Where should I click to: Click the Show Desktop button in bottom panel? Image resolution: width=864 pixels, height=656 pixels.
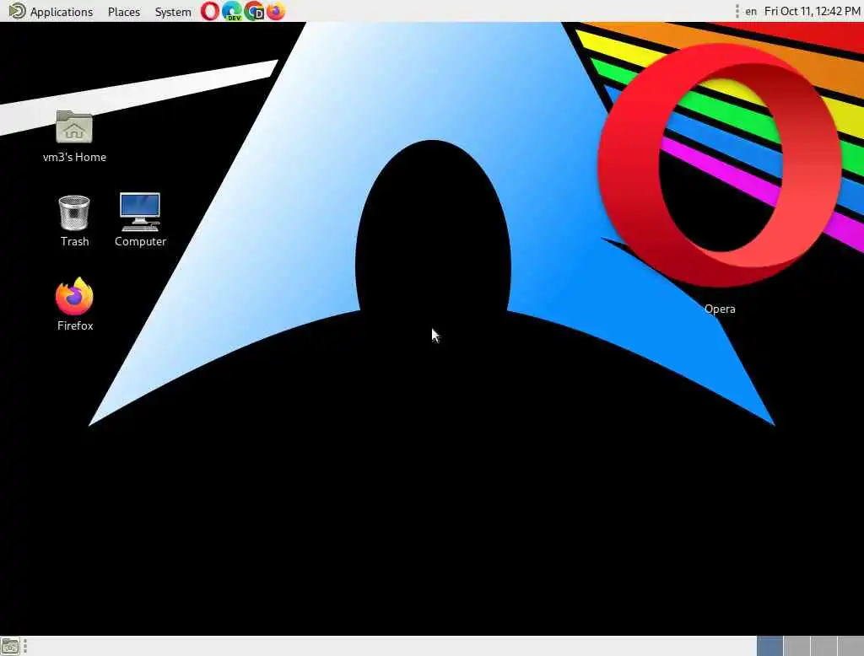(10, 646)
